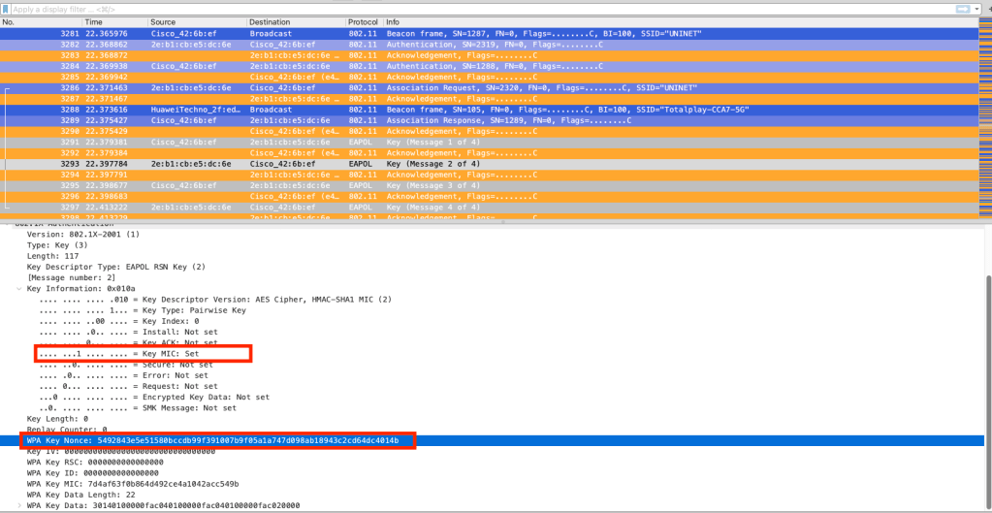This screenshot has height=513, width=992.
Task: Collapse the Key Information 0x010a tree node
Action: click(19, 288)
